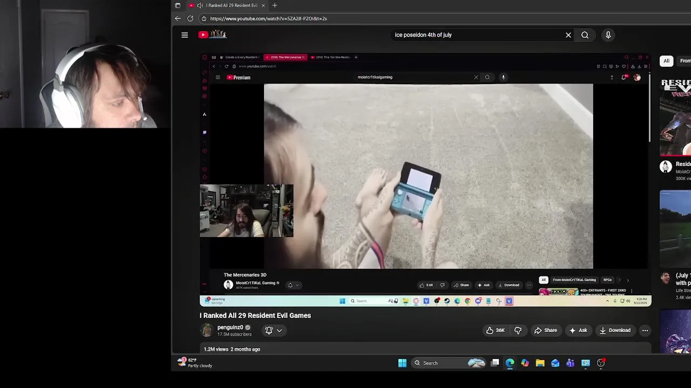The image size is (691, 388).
Task: Open penguinz0 channel avatar
Action: click(207, 330)
